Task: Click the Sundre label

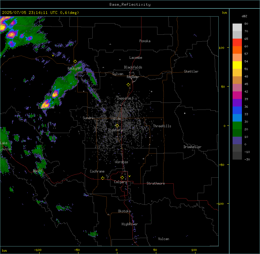Action: pyautogui.click(x=88, y=118)
